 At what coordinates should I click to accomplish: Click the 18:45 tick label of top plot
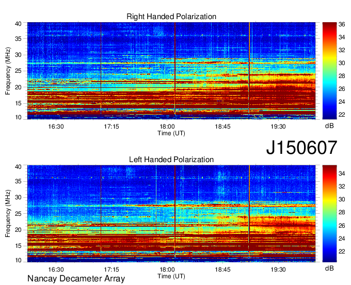[222, 126]
